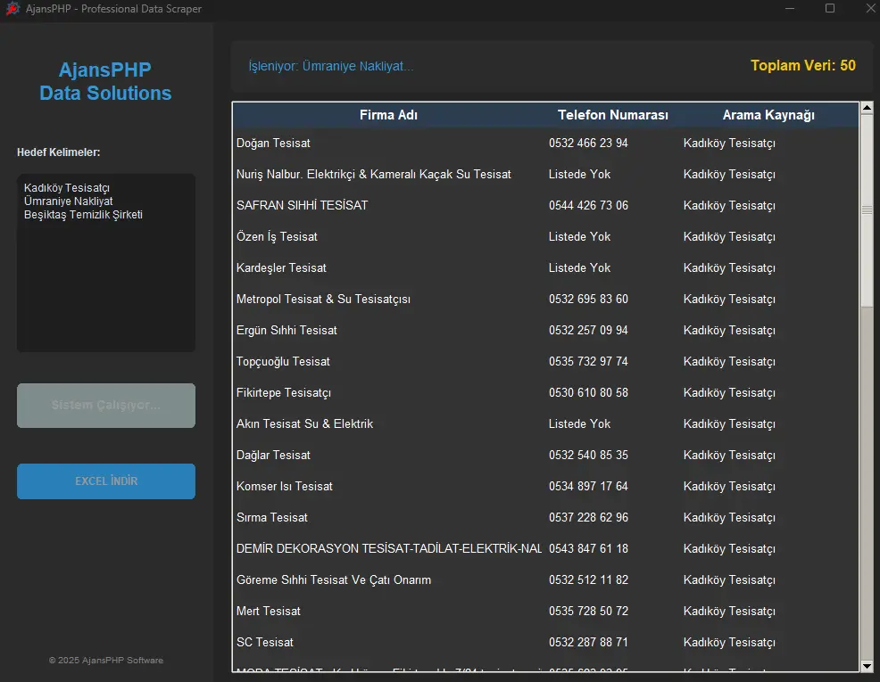The width and height of the screenshot is (880, 682).
Task: Click the Telefon Numarası column header
Action: (612, 115)
